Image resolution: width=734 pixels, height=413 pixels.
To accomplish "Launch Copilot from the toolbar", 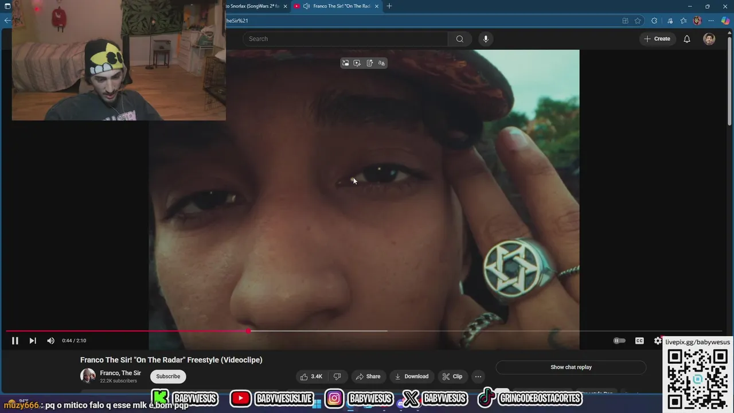I will click(725, 21).
